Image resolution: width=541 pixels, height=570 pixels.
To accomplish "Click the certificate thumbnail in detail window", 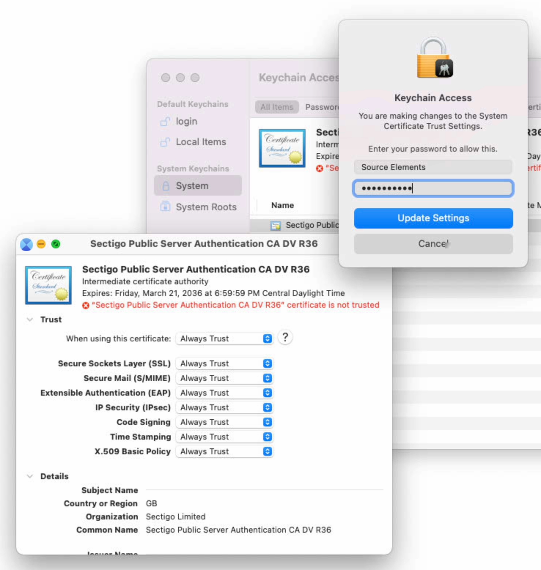I will click(48, 285).
